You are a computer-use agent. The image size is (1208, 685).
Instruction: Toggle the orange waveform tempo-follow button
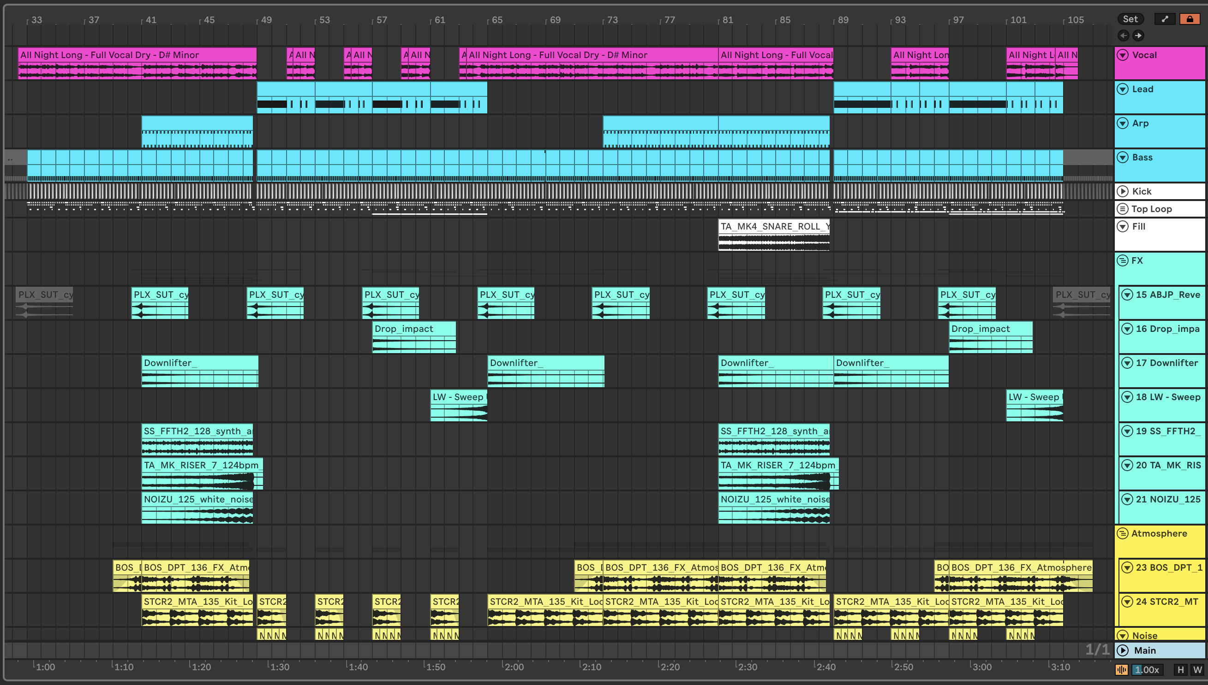(1122, 669)
